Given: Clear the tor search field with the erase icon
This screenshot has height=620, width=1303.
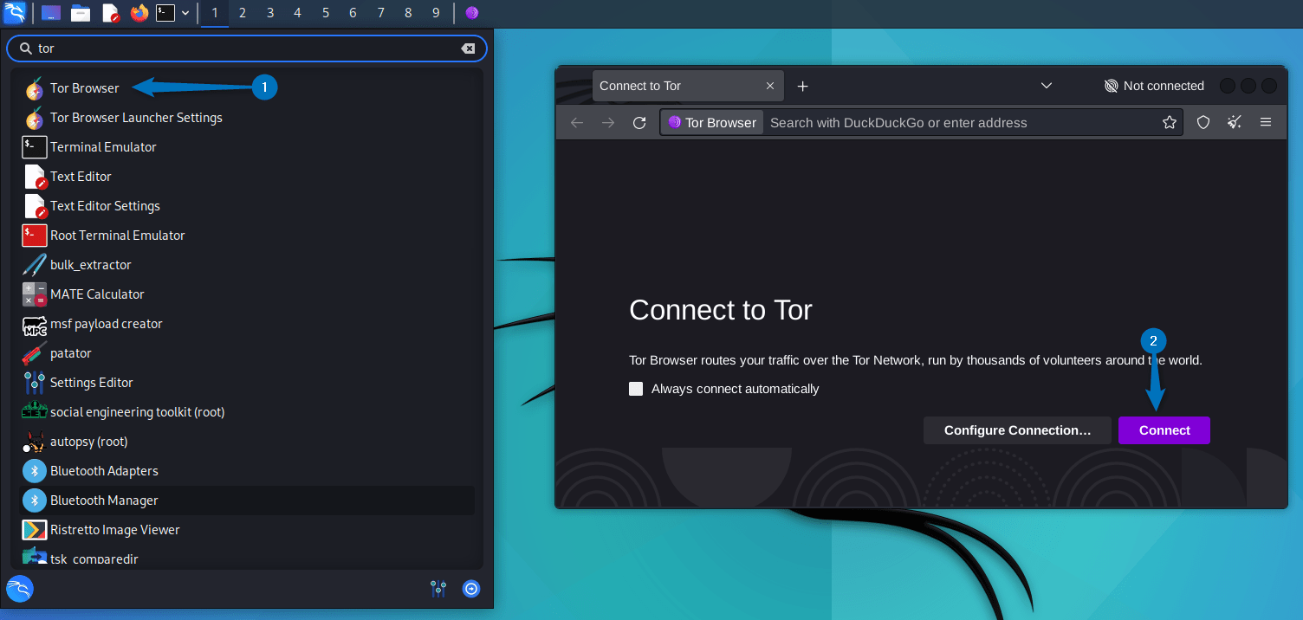Looking at the screenshot, I should tap(469, 48).
